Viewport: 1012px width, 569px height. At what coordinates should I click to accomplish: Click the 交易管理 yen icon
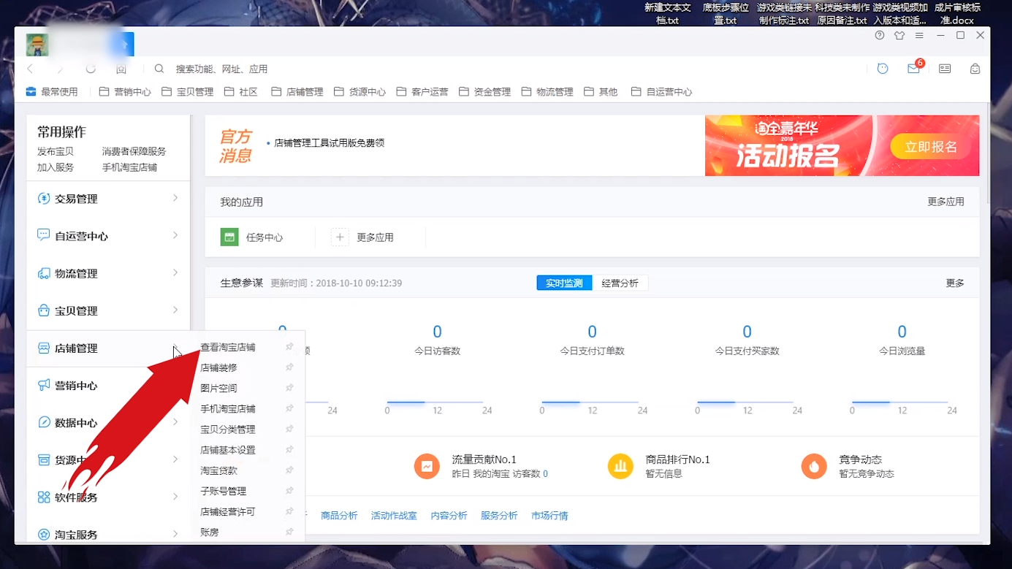[44, 199]
